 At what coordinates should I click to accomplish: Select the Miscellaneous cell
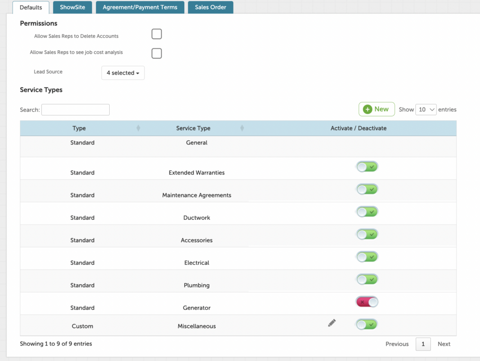pyautogui.click(x=196, y=326)
